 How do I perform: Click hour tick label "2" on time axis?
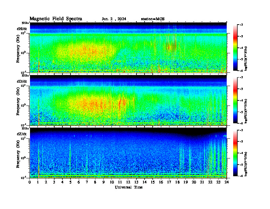(46, 182)
